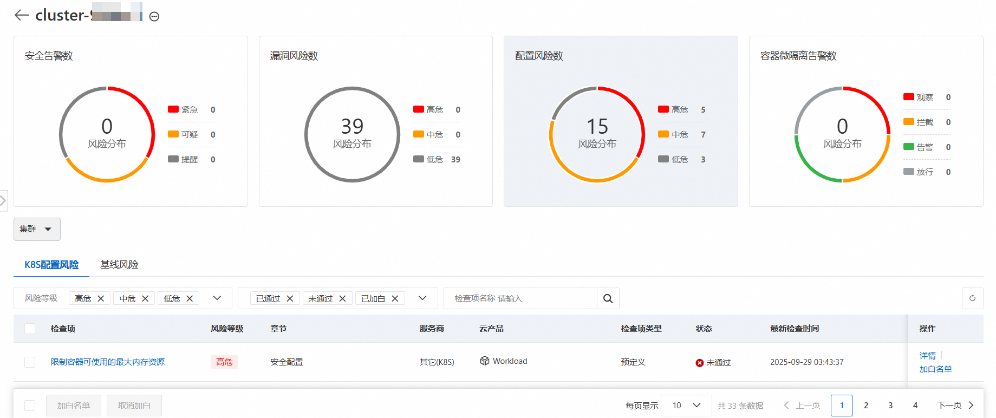Click the gray 放行 legend swatch
Viewport: 996px width, 418px height.
point(909,172)
